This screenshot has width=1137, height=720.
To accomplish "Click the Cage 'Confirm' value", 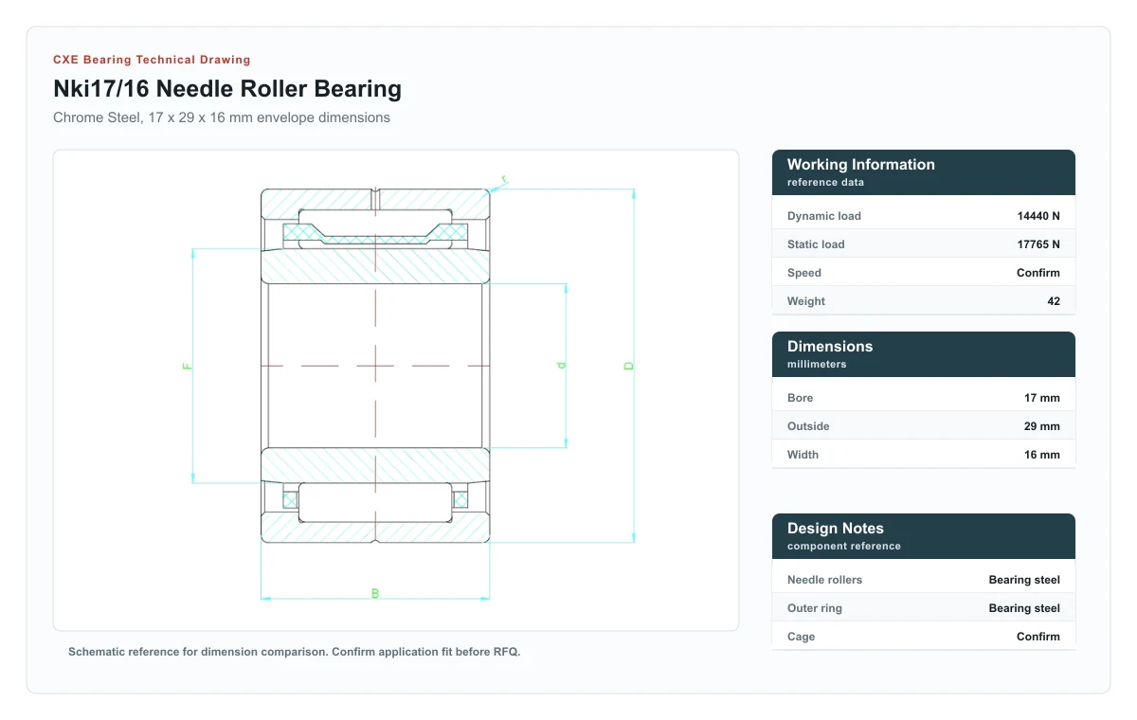I will (1038, 637).
